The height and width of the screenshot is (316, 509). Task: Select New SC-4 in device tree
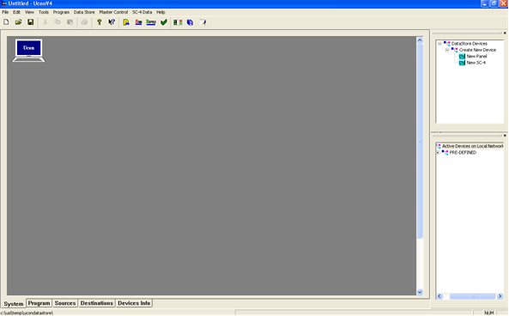476,63
